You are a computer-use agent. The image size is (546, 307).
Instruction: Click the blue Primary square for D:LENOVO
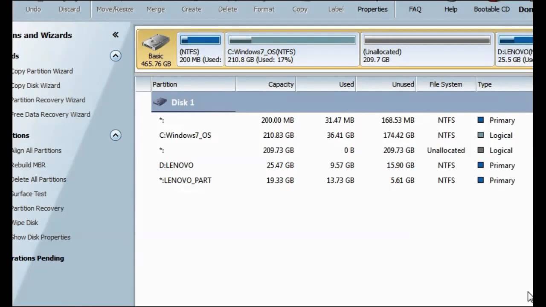pyautogui.click(x=481, y=165)
